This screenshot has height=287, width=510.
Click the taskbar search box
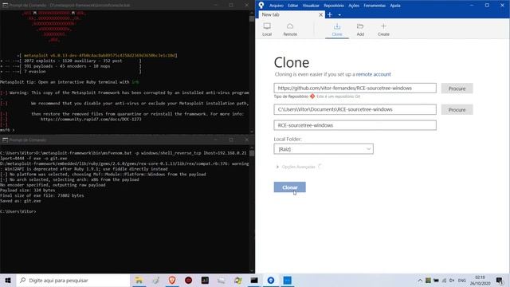(73, 280)
